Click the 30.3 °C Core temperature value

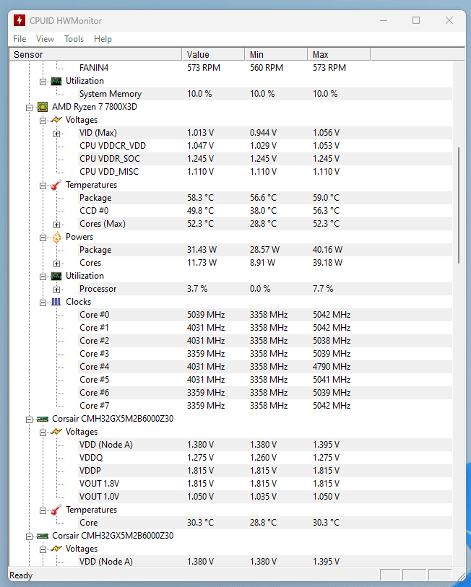click(201, 523)
